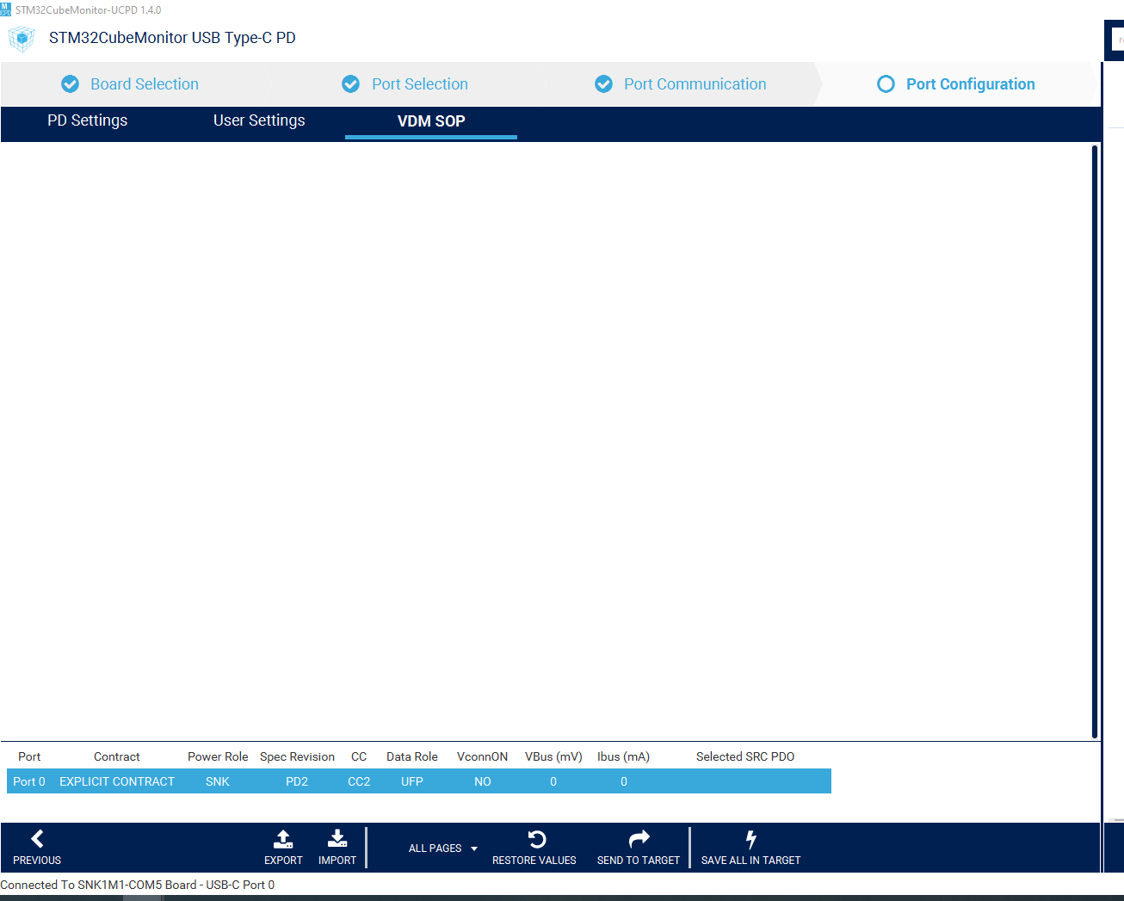This screenshot has width=1124, height=901.
Task: Click the Previous button
Action: [37, 848]
